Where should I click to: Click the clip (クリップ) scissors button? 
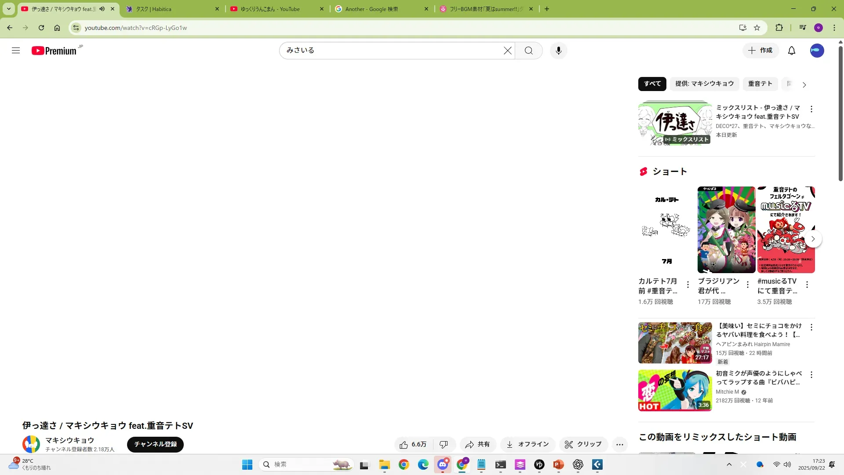[583, 444]
